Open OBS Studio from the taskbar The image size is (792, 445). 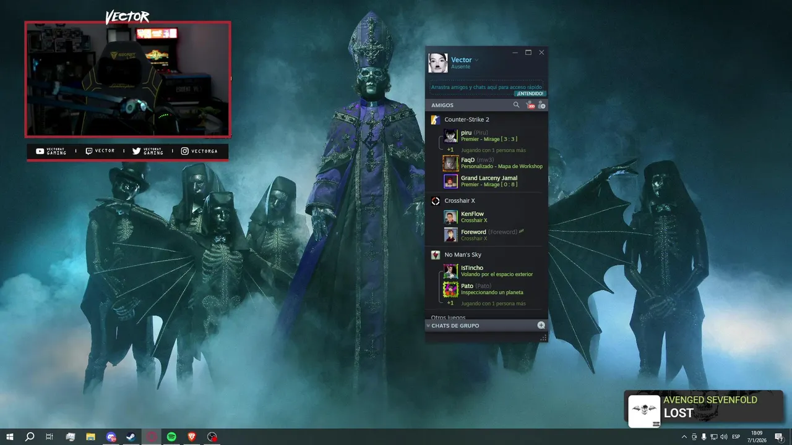point(212,437)
